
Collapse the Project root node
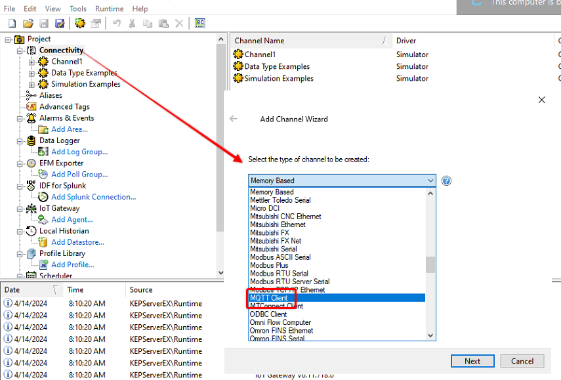click(x=8, y=39)
